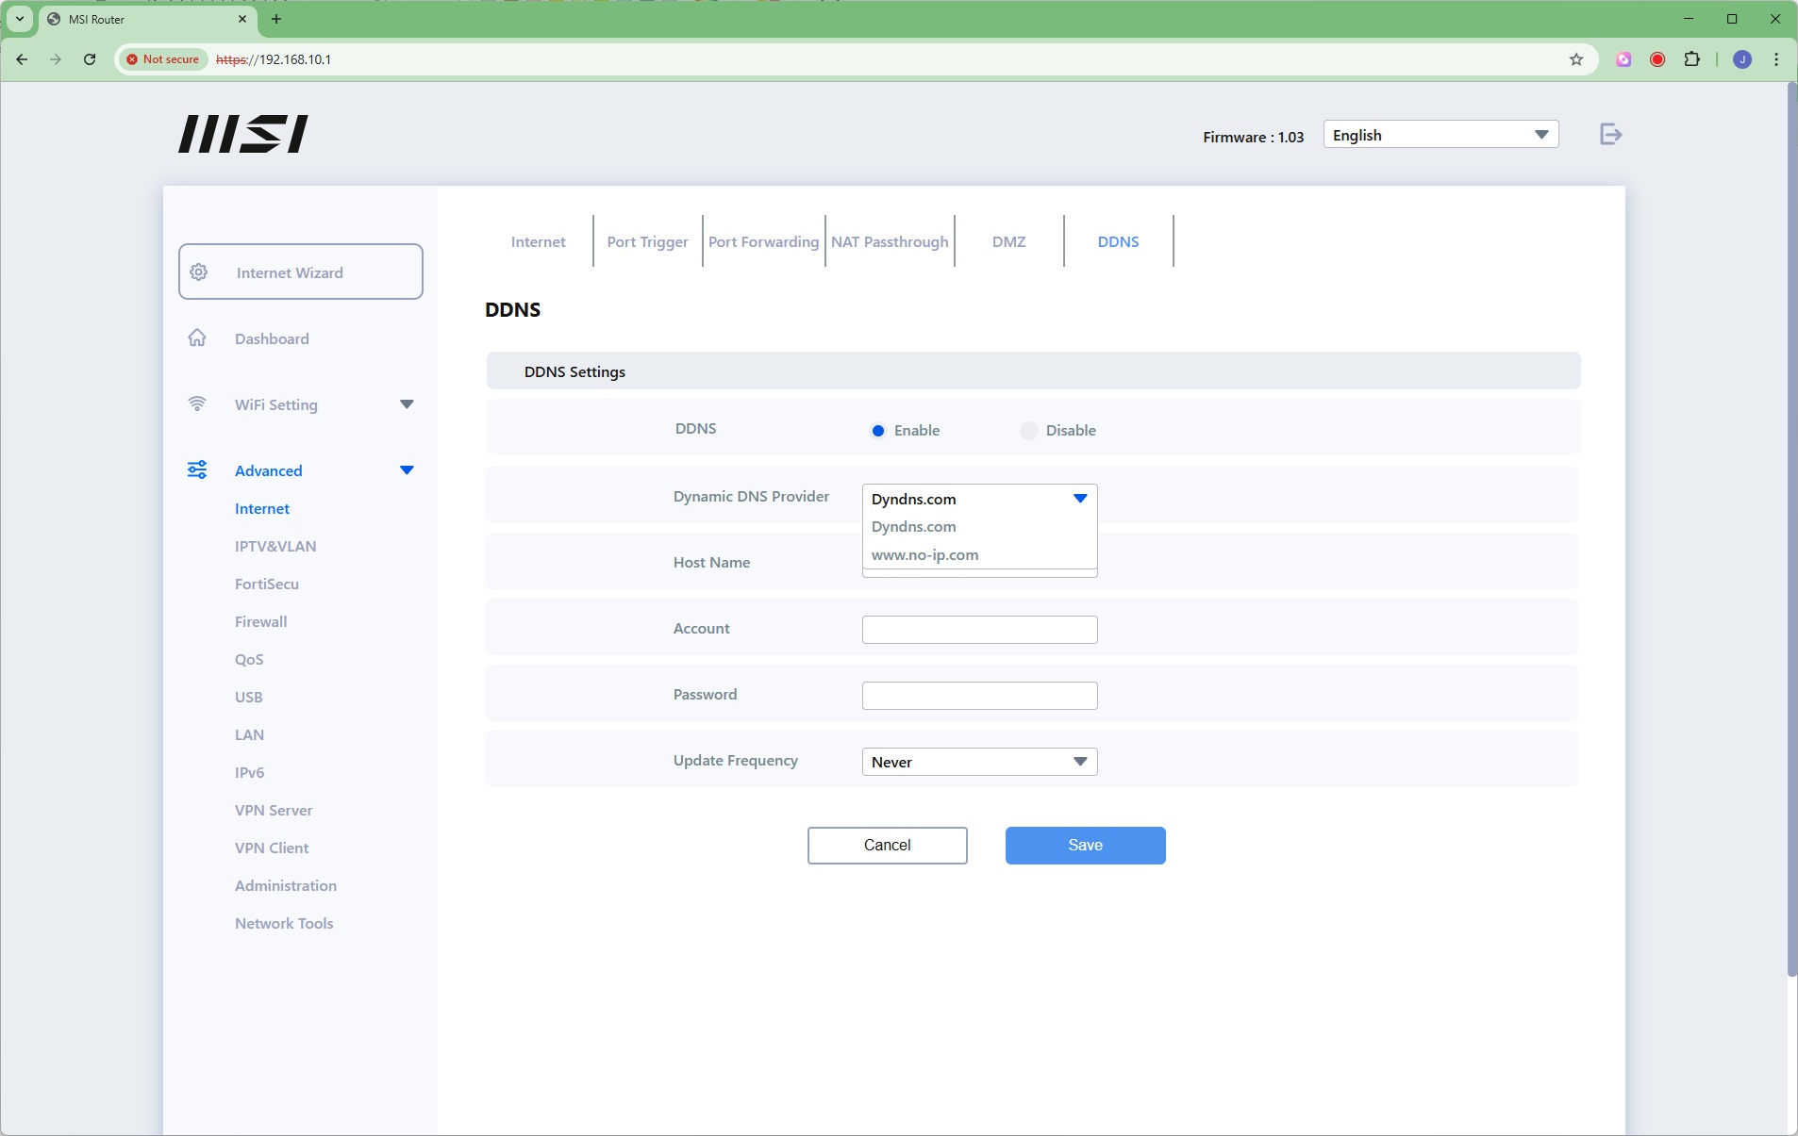Open the browser extensions puzzle icon

[1691, 59]
